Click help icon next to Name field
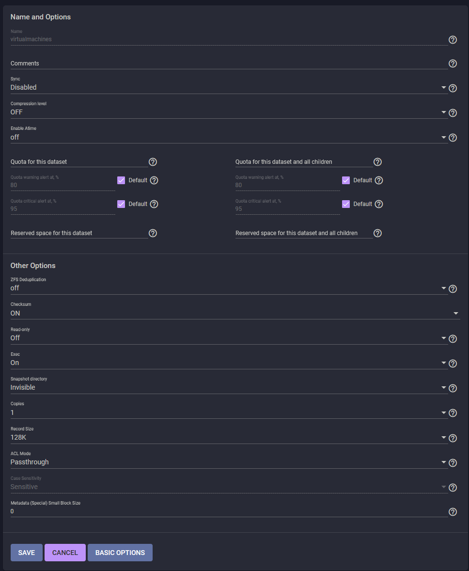The width and height of the screenshot is (469, 571). pos(453,40)
